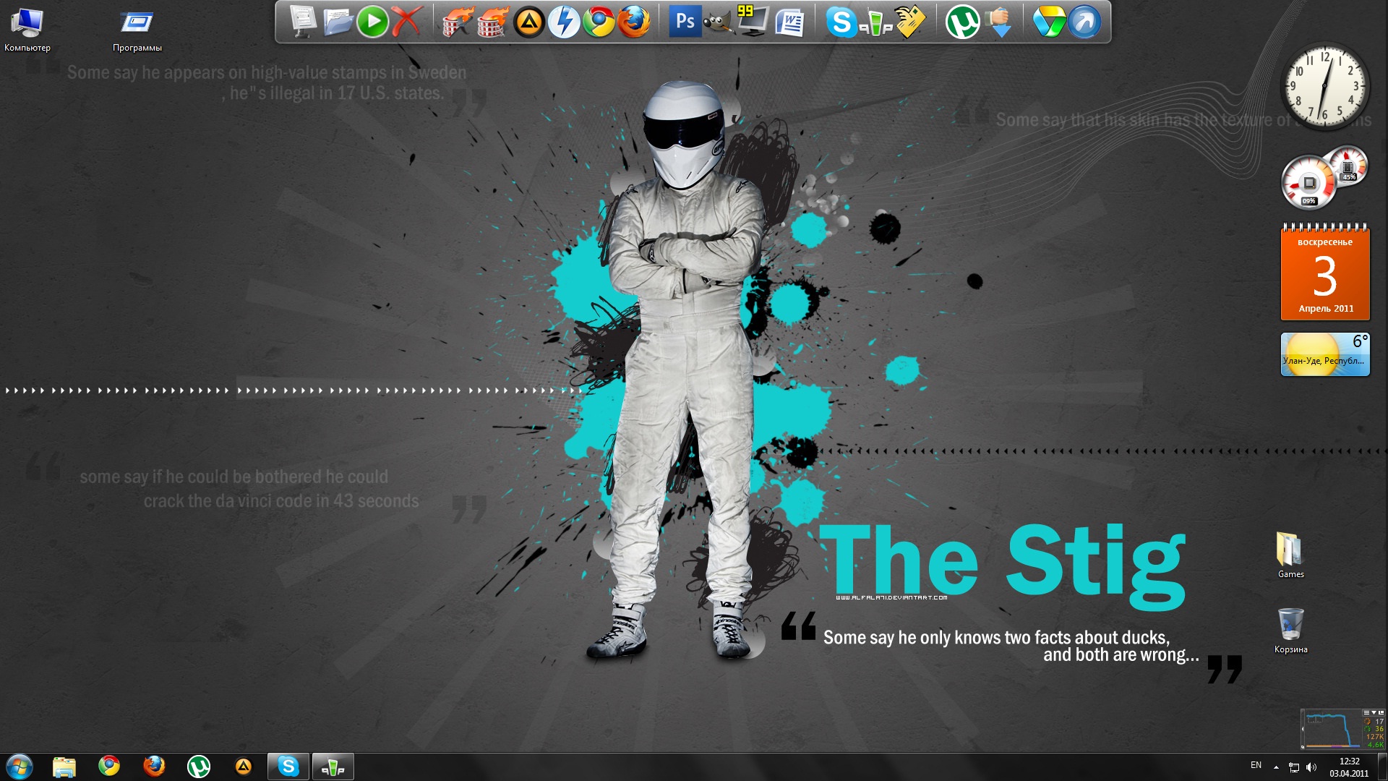Screen dimensions: 1388x781
Task: Switch EN input language indicator
Action: point(1256,765)
